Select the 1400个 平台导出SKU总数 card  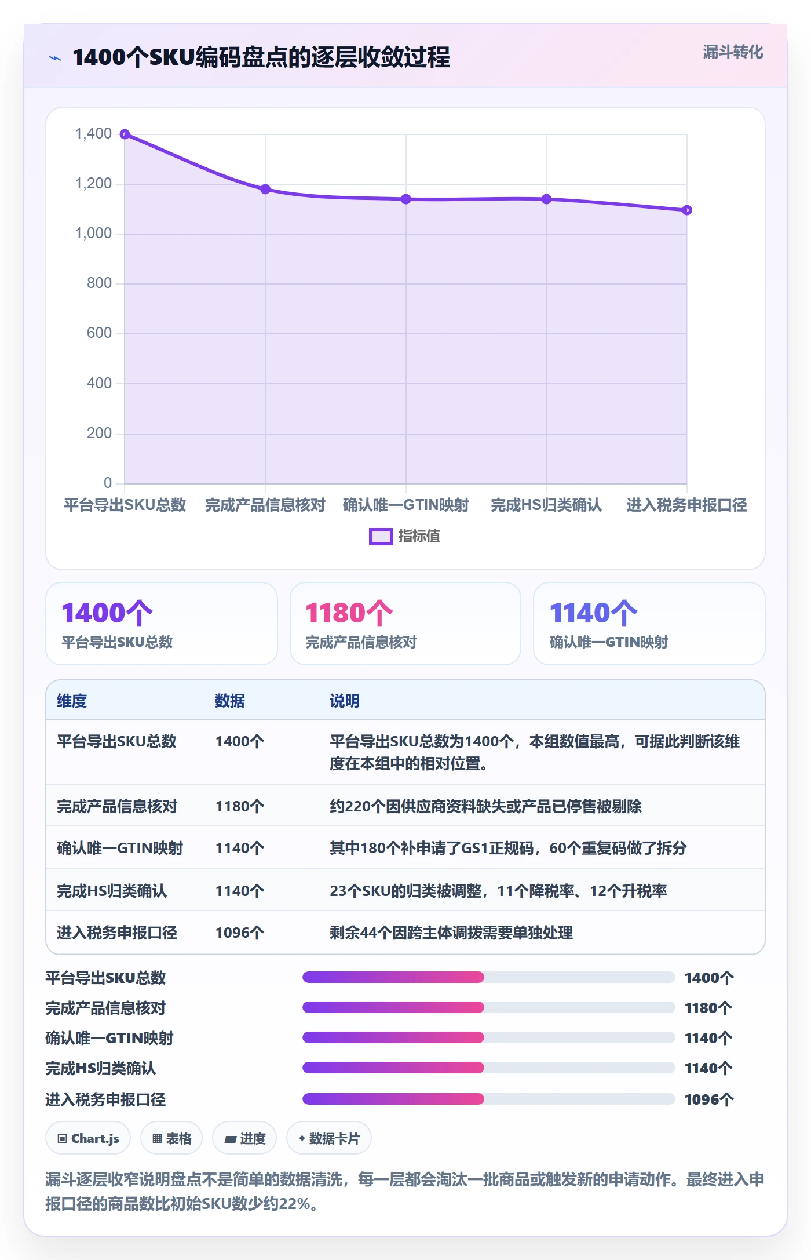coord(162,624)
